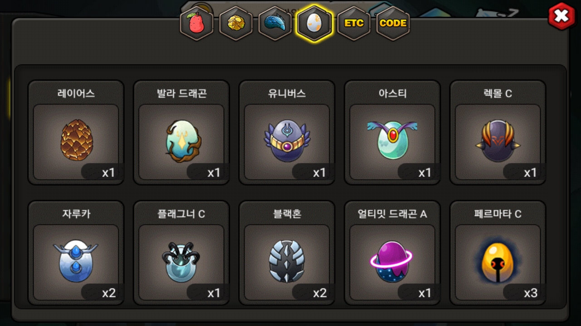The width and height of the screenshot is (581, 326).
Task: Choose the 발라 드래곤 egg icon
Action: coord(182,140)
